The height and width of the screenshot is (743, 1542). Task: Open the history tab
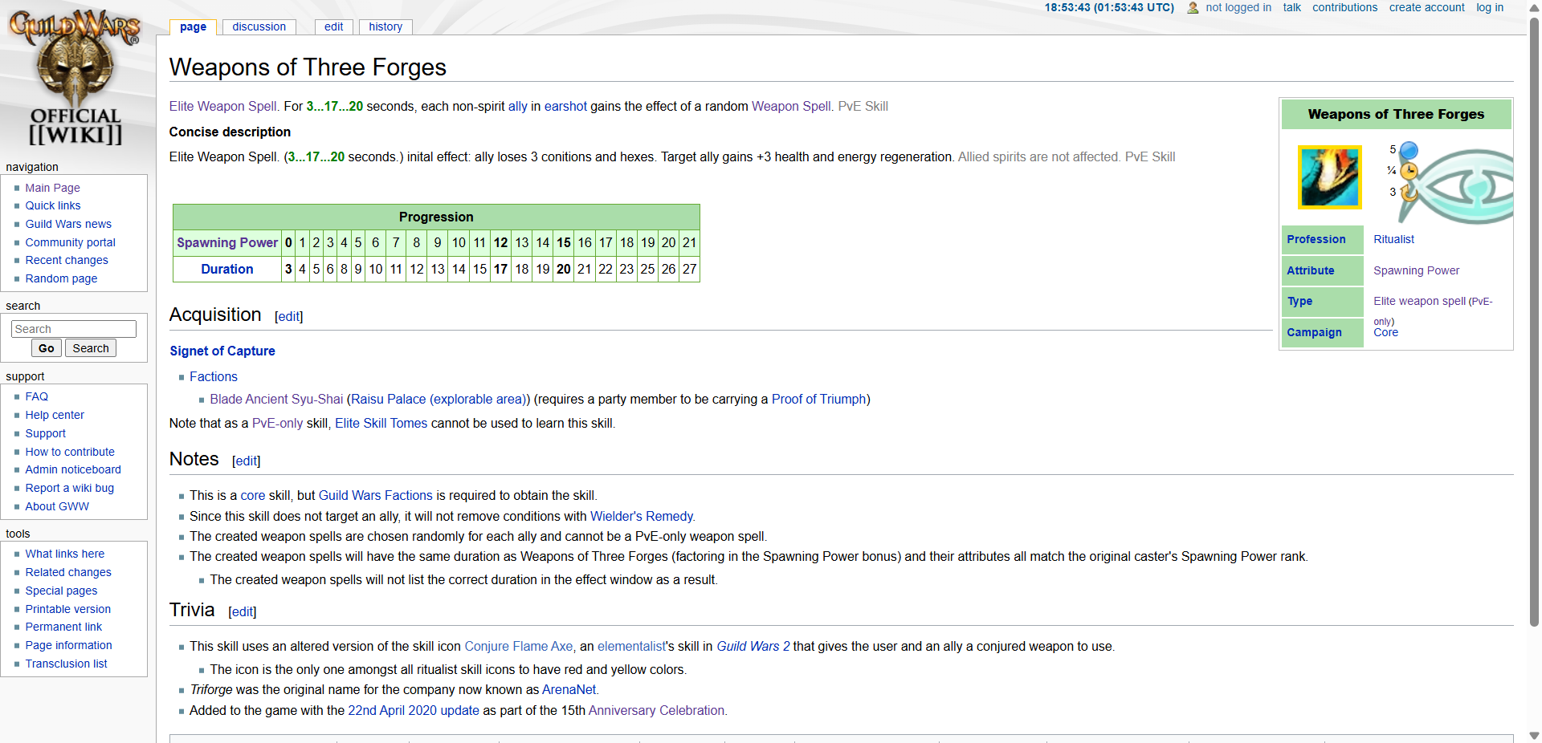coord(385,26)
